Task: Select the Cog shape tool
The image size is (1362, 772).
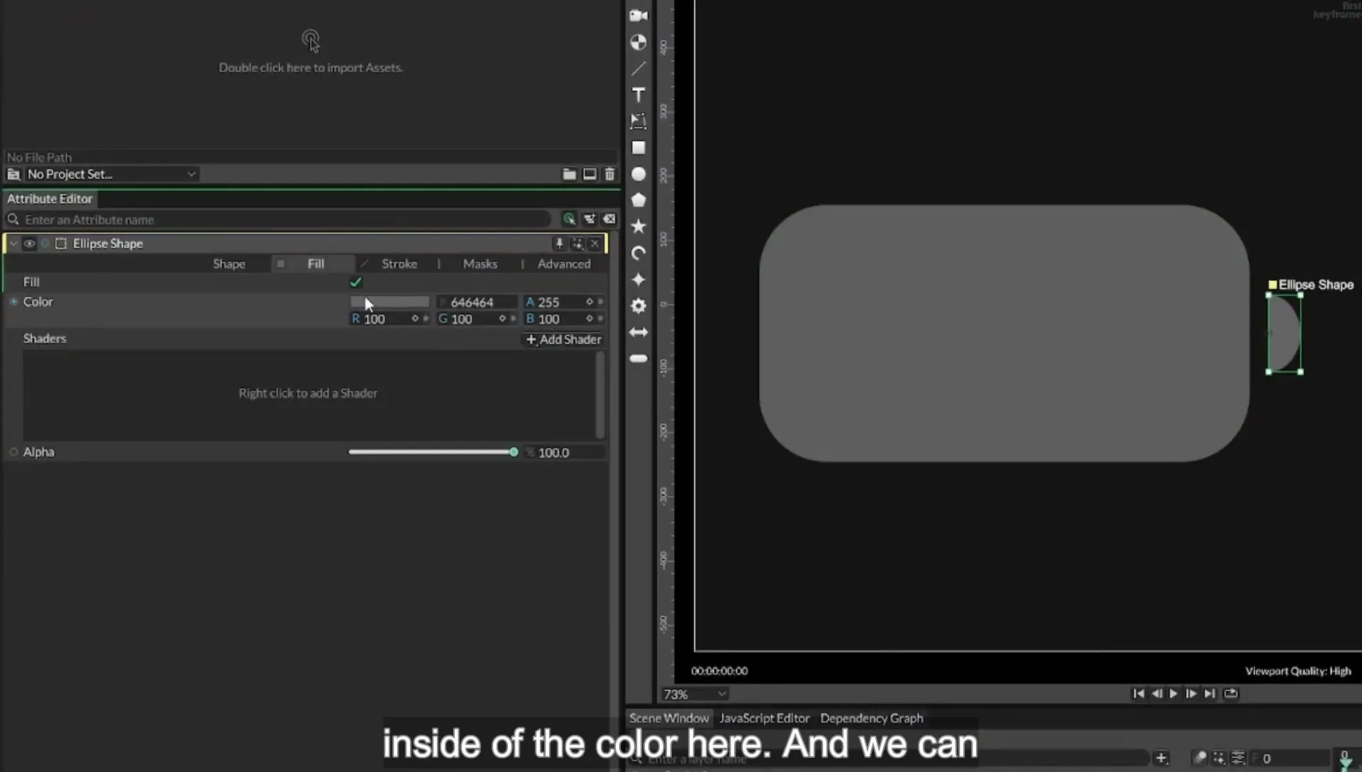Action: coord(638,306)
